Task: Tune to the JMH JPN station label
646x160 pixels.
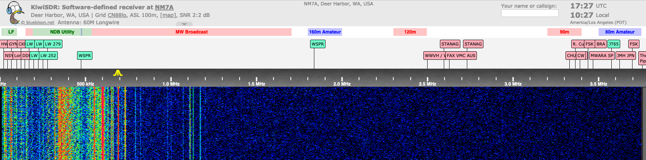Action: click(625, 56)
